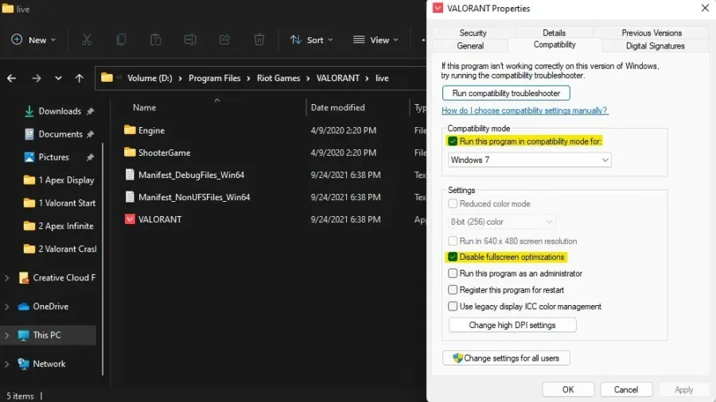Open the 1 Valorant Start folder

[x=60, y=203]
